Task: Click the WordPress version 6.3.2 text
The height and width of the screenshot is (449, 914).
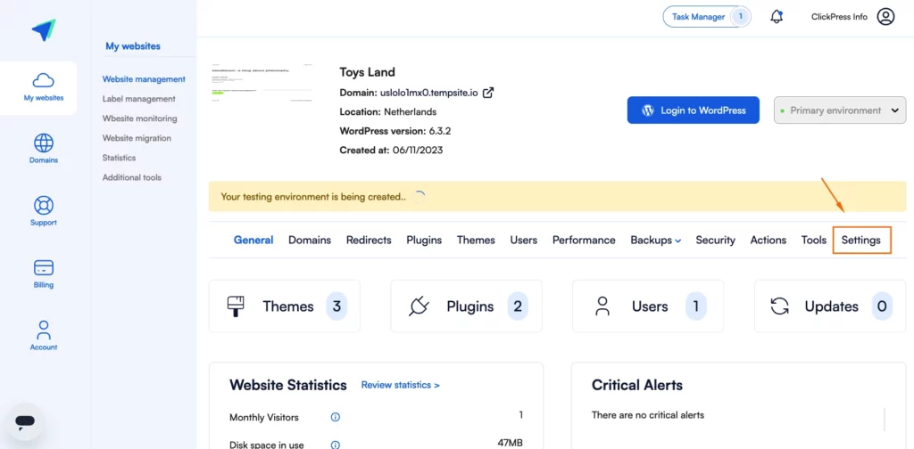Action: 395,131
